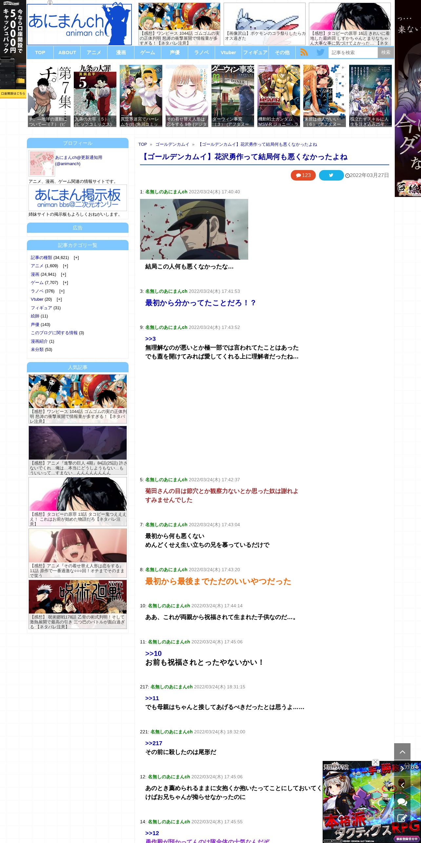Expand ラノベ category with [+]

pyautogui.click(x=62, y=291)
